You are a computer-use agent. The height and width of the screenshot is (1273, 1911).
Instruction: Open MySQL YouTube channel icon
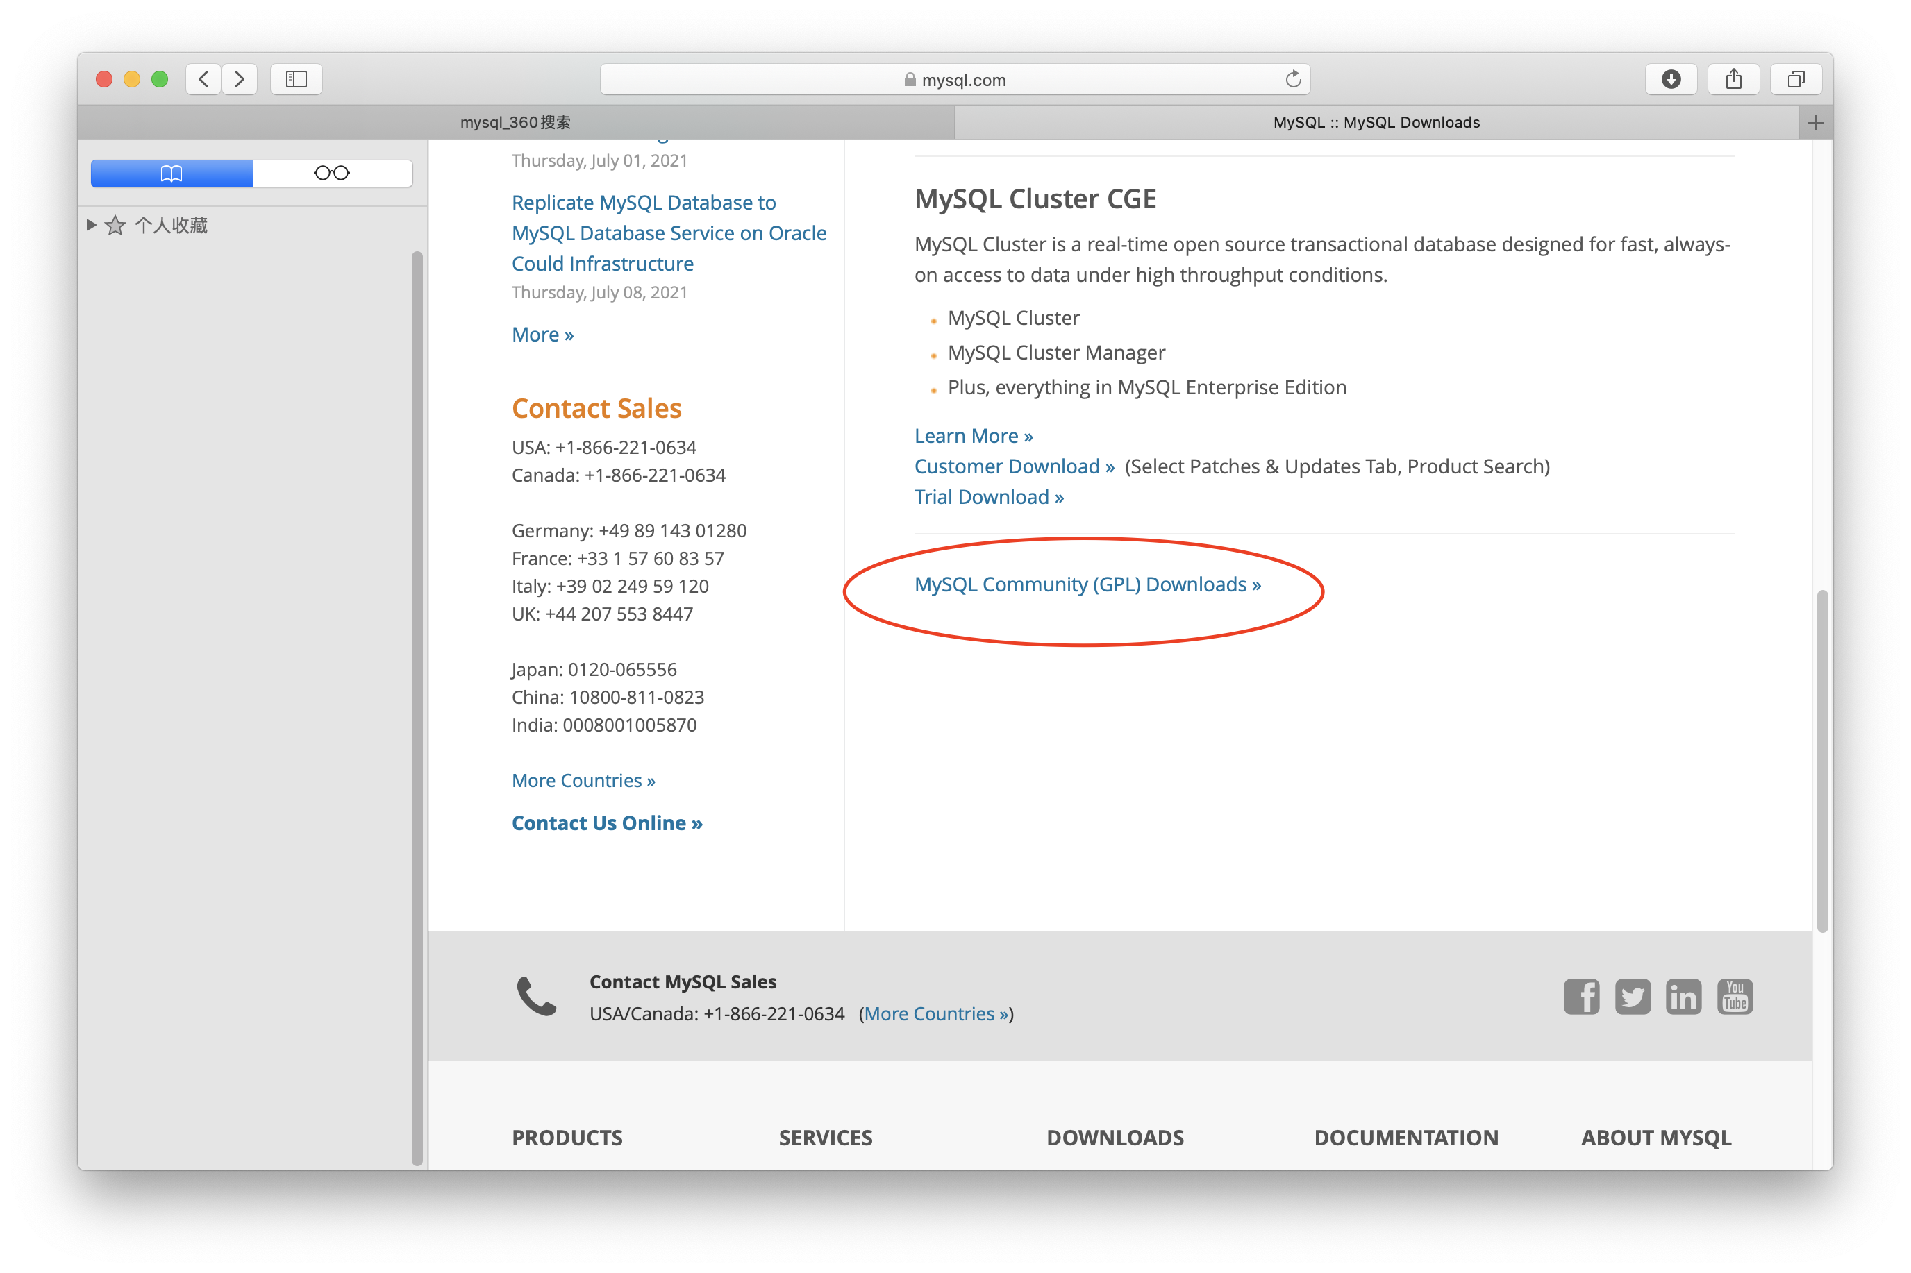point(1735,996)
